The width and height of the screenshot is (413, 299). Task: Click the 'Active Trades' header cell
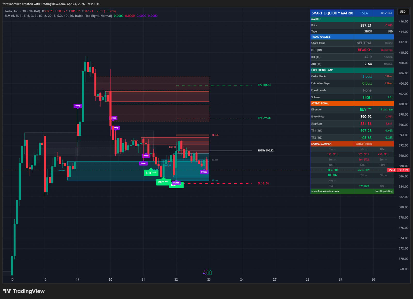tap(364, 144)
